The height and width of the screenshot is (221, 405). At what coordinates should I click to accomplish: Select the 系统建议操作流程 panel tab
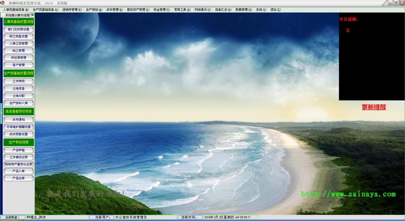point(17,15)
